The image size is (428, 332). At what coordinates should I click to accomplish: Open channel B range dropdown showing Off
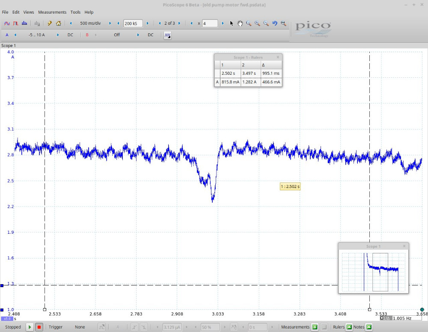point(116,35)
